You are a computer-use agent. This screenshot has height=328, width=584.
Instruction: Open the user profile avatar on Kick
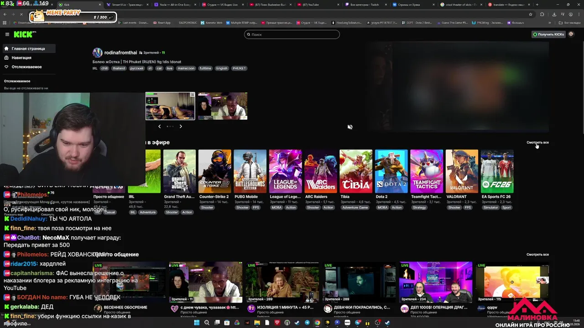[x=571, y=34]
